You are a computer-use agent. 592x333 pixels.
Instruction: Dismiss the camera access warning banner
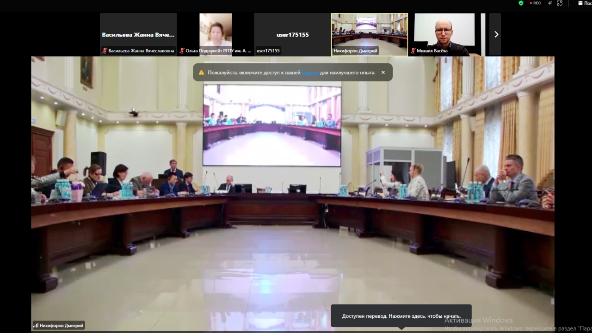383,73
